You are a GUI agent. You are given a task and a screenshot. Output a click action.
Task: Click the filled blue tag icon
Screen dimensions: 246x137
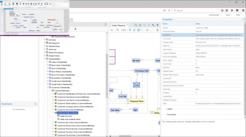[x=153, y=25]
